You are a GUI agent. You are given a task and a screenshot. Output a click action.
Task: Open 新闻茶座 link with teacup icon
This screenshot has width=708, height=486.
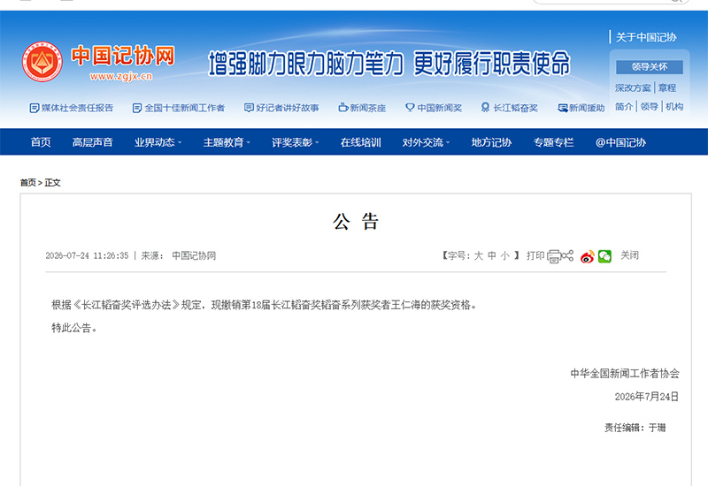(362, 108)
